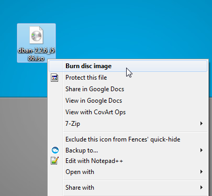Select Share in Google Docs
The width and height of the screenshot is (212, 196).
click(128, 89)
